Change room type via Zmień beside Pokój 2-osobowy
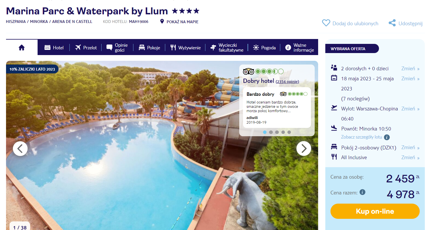Image resolution: width=426 pixels, height=230 pixels. (410, 147)
